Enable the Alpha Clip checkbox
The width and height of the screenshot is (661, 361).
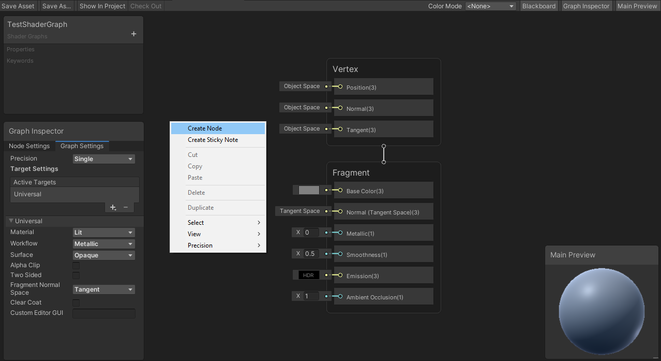point(76,266)
